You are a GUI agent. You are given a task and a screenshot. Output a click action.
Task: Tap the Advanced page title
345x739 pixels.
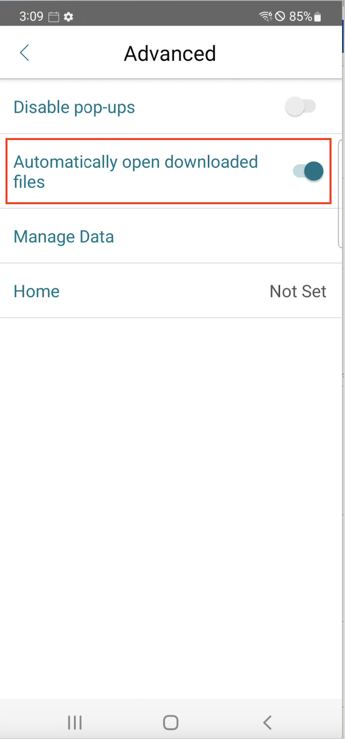170,54
